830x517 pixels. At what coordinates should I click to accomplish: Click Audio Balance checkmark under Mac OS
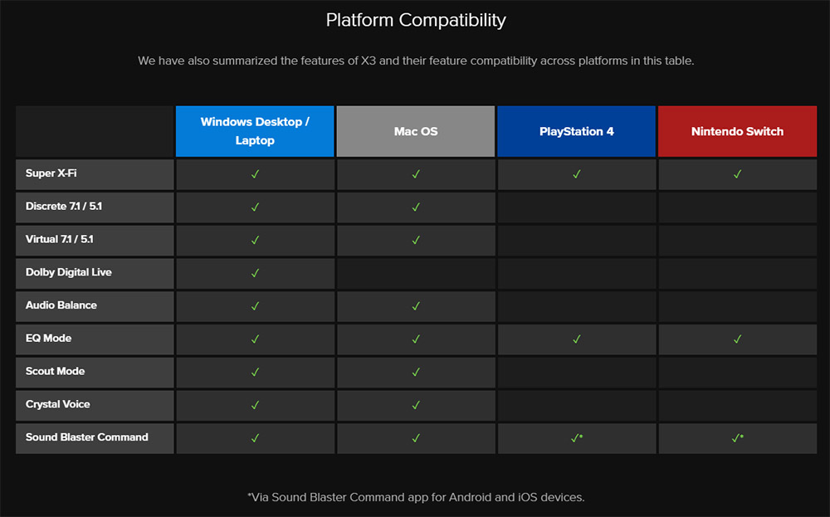tap(416, 306)
